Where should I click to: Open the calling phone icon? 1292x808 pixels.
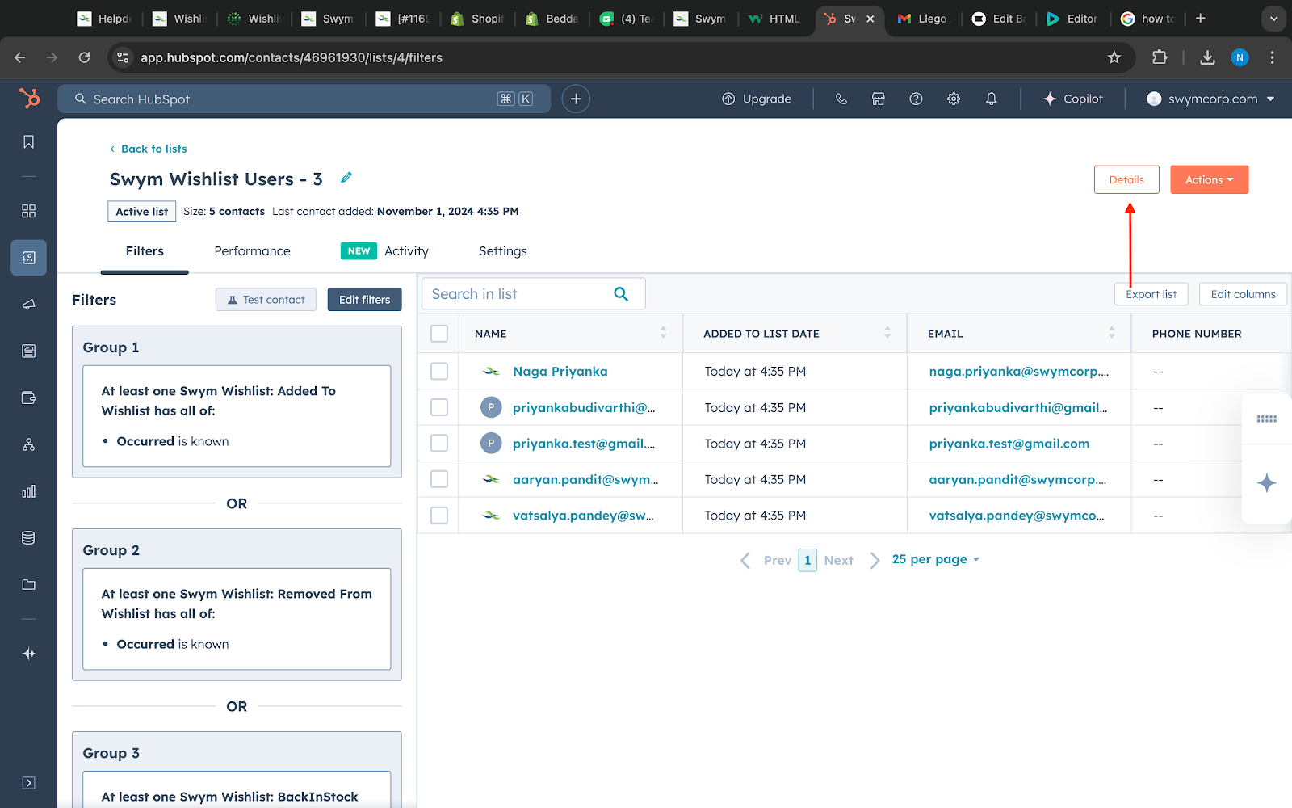[x=841, y=99]
